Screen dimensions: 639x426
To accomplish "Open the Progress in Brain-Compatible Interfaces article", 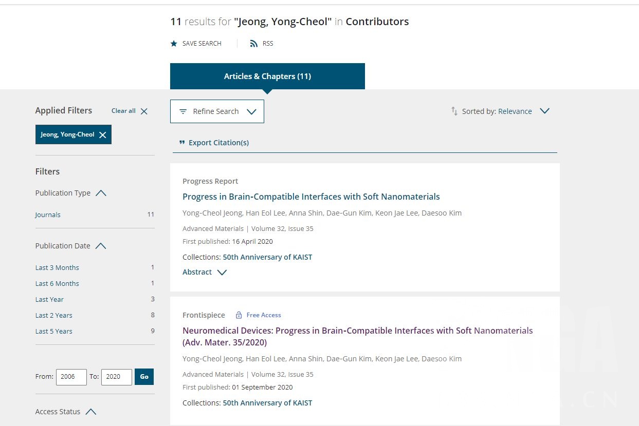I will [x=311, y=197].
